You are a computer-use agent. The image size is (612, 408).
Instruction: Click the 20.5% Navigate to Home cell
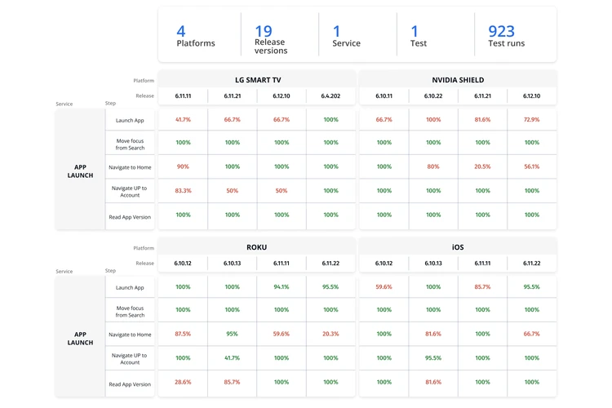pyautogui.click(x=482, y=166)
